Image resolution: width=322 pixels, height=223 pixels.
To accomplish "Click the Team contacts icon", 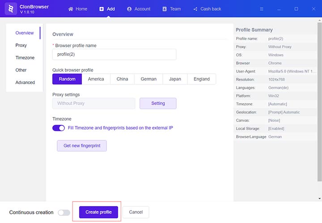I will [x=165, y=9].
